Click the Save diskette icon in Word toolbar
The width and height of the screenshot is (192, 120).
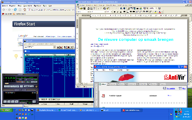coord(84,8)
